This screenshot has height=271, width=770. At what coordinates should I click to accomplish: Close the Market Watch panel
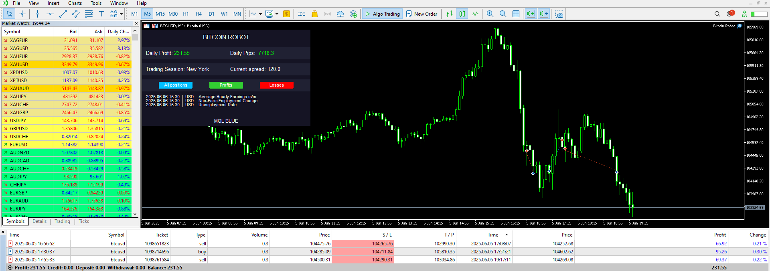136,23
